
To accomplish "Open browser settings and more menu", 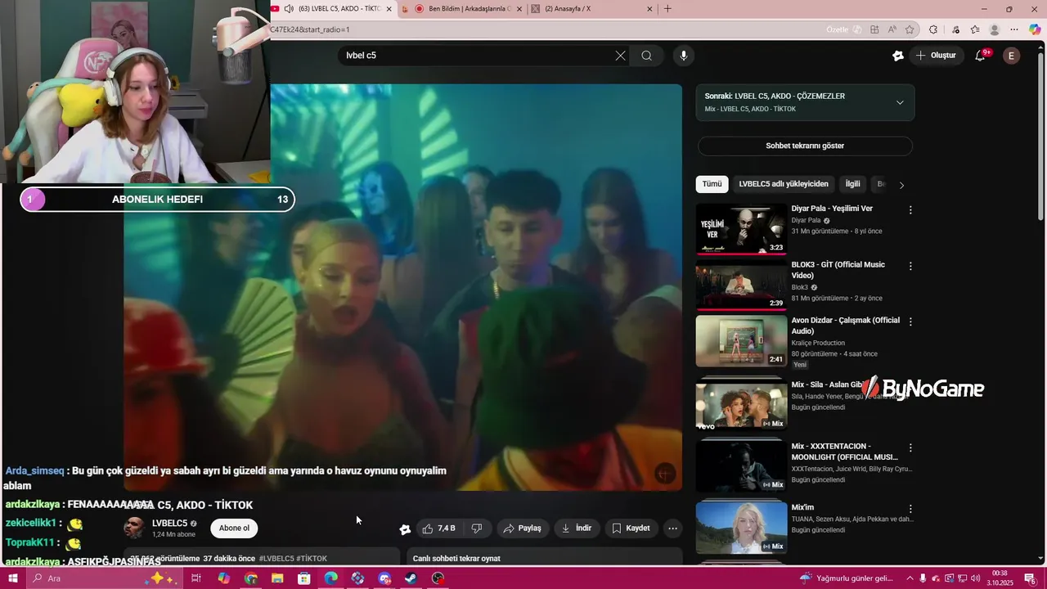I will pyautogui.click(x=1014, y=29).
